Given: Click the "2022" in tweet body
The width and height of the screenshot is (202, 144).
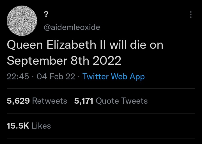Looking at the screenshot, I should point(107,61).
